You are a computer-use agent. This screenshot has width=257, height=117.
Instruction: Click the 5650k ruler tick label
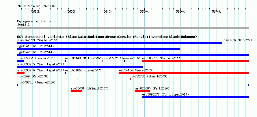point(144,12)
